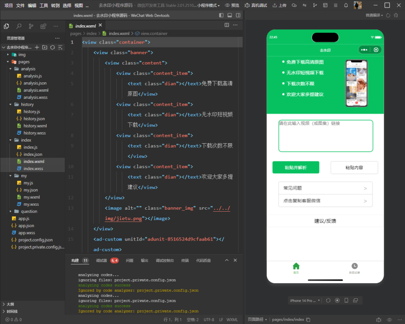Expand the 时间线 timeline section
Image resolution: width=405 pixels, height=324 pixels.
pos(12,311)
